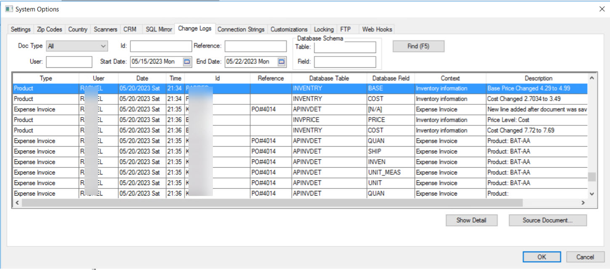Click the Find (F5) button

click(418, 46)
